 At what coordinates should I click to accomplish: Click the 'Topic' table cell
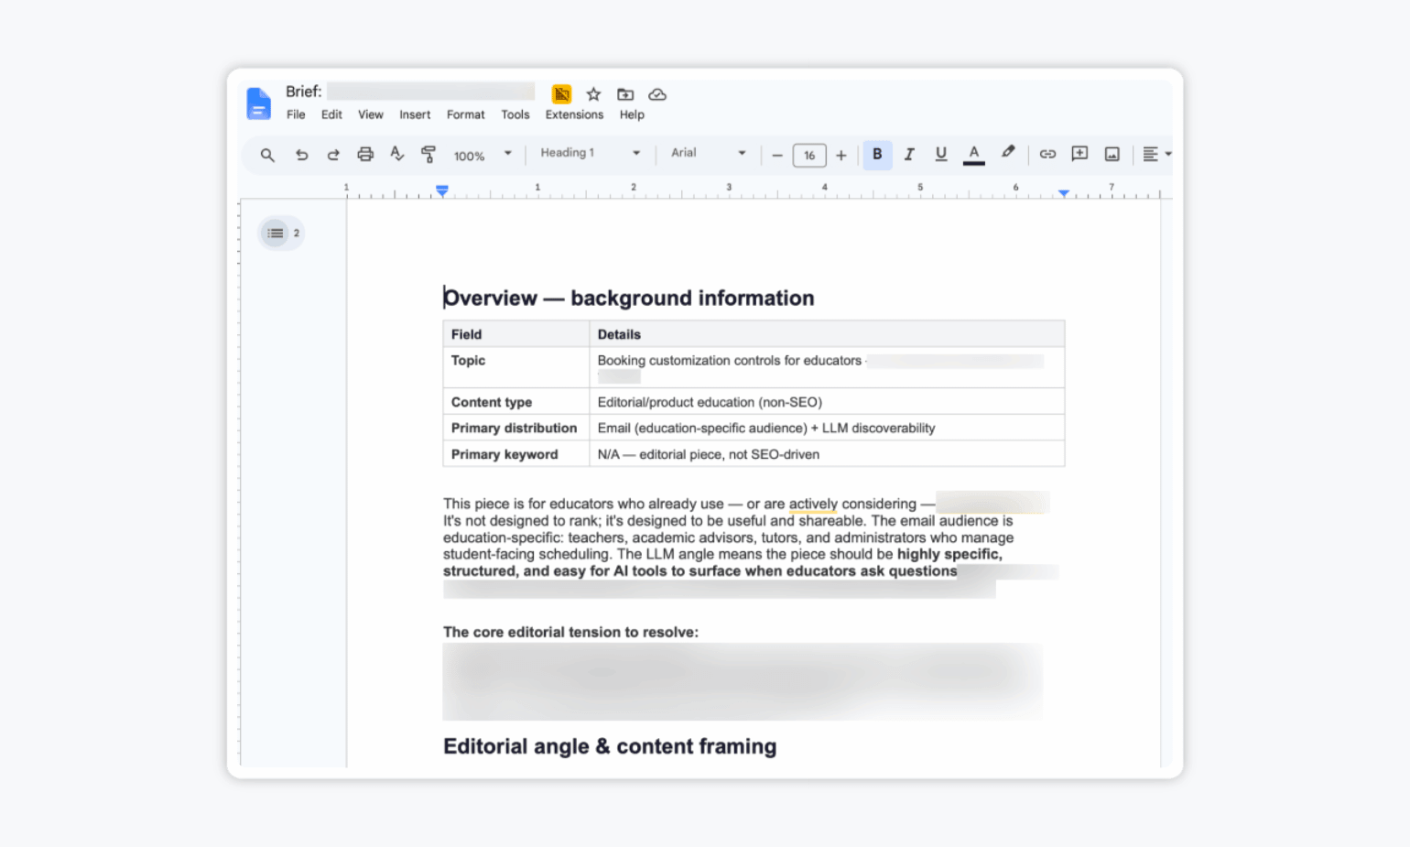point(516,367)
